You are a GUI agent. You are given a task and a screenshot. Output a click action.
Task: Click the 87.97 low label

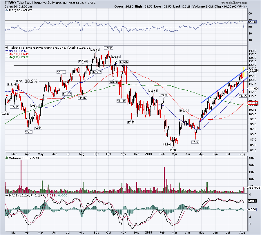tap(195, 142)
